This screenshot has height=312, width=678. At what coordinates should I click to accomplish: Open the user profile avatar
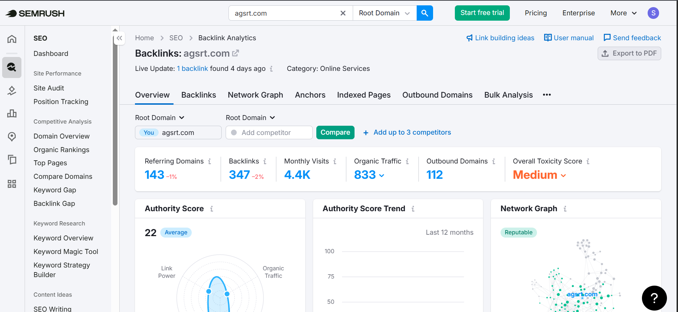(x=653, y=13)
